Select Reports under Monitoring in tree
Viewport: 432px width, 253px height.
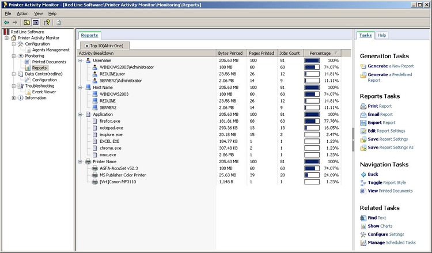point(39,68)
